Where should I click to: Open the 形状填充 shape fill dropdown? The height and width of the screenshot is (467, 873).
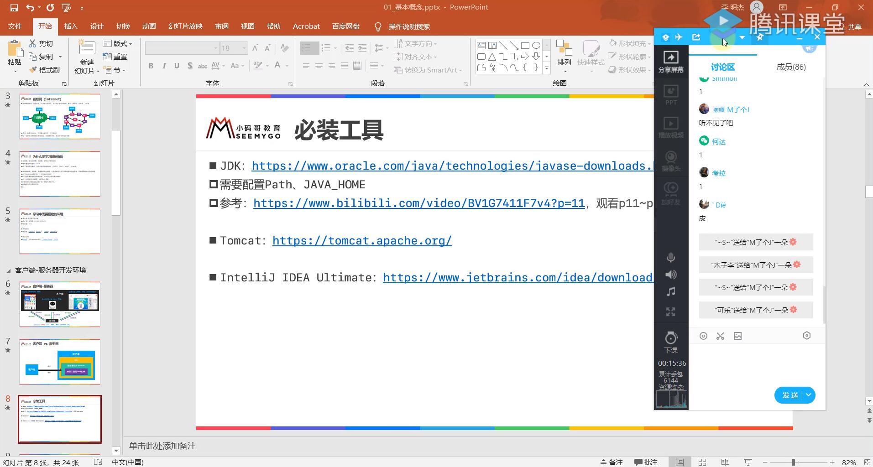pos(630,43)
